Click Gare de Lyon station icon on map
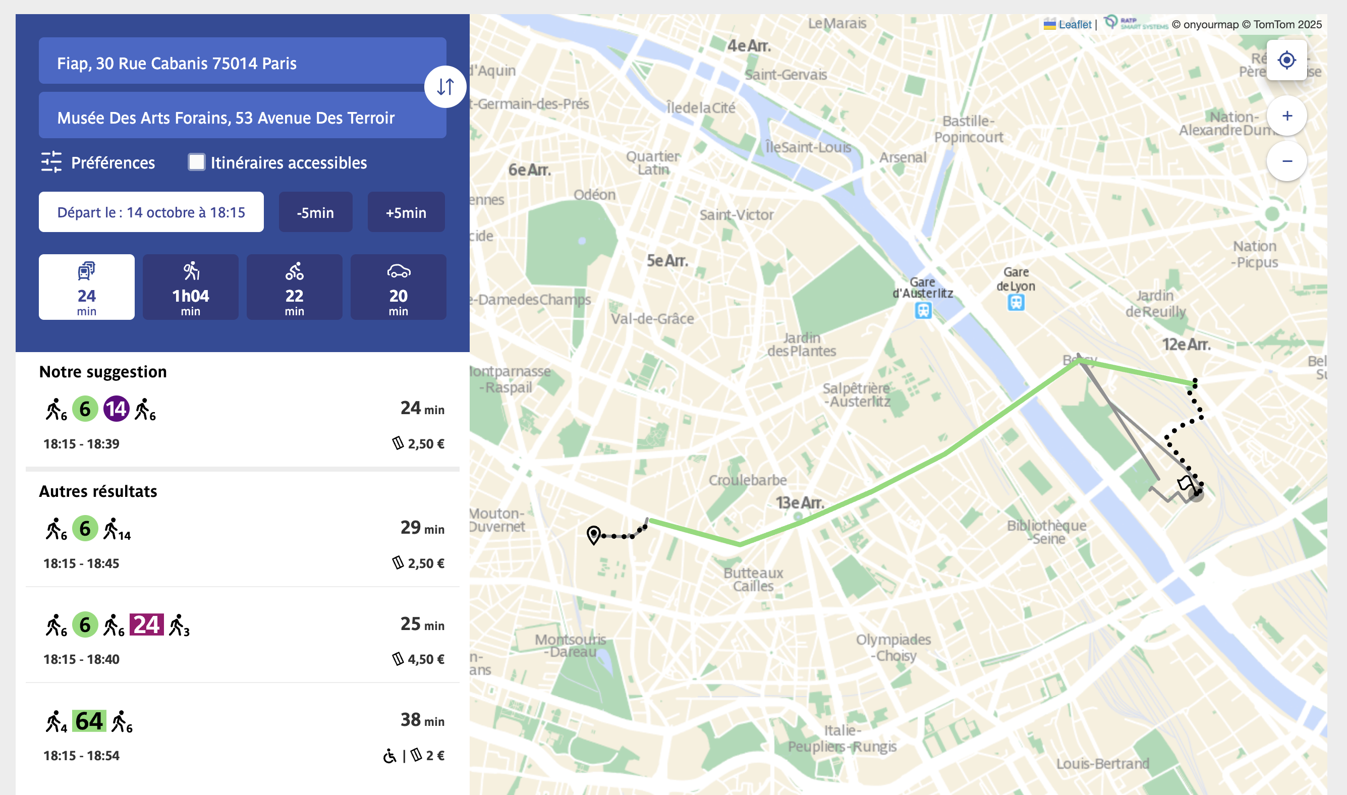Viewport: 1347px width, 795px height. [1016, 303]
